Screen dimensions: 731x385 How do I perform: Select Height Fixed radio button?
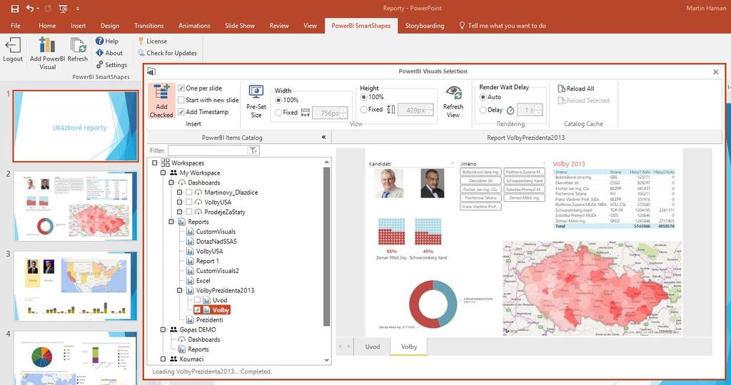363,109
